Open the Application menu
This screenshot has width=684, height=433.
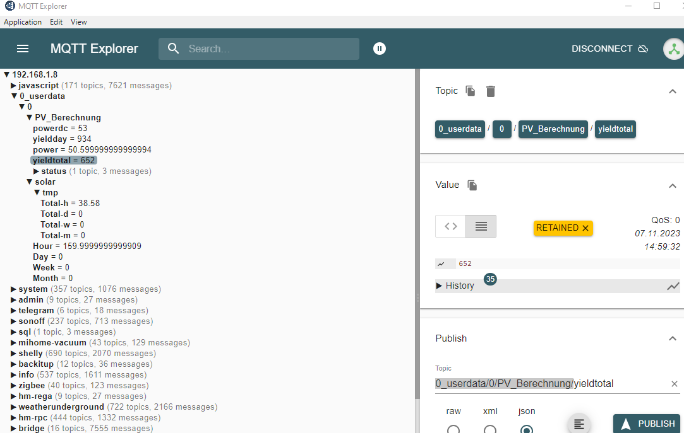click(x=23, y=22)
